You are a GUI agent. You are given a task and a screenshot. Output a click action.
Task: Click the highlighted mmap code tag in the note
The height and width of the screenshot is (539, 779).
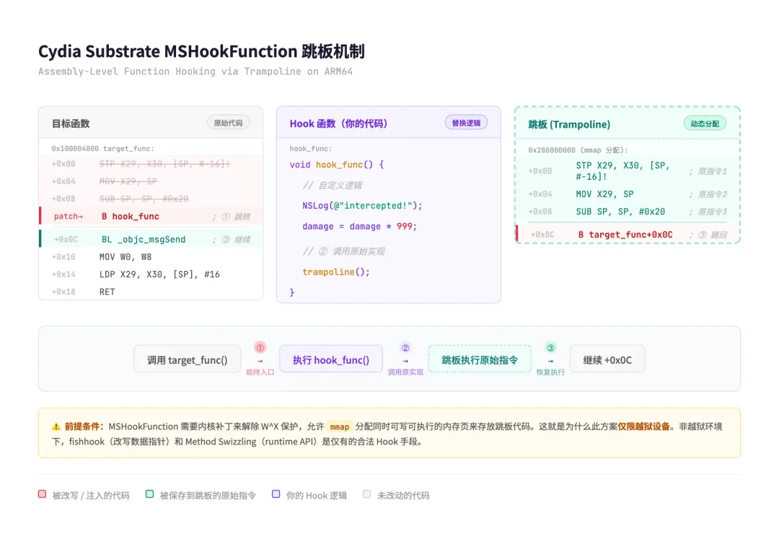point(340,426)
